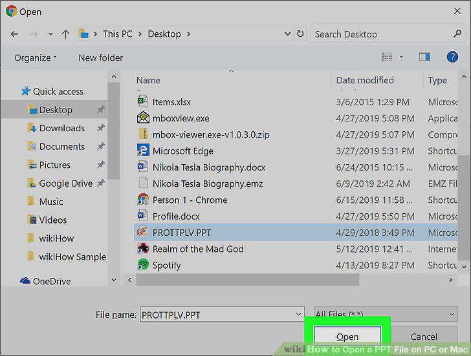
Task: Click the horizontal scrollbar of file list
Action: pyautogui.click(x=248, y=280)
